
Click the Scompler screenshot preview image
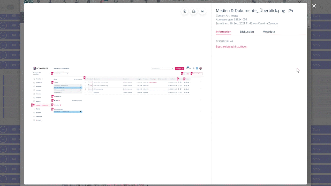click(118, 94)
